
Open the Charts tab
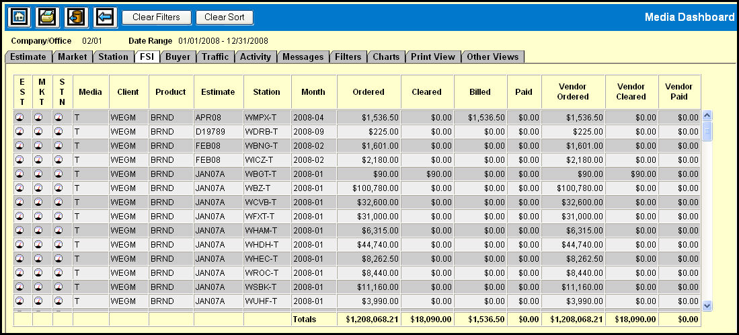[x=386, y=57]
